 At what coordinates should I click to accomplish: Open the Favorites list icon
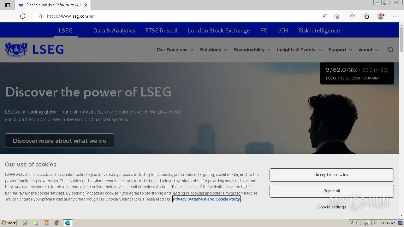(x=352, y=16)
